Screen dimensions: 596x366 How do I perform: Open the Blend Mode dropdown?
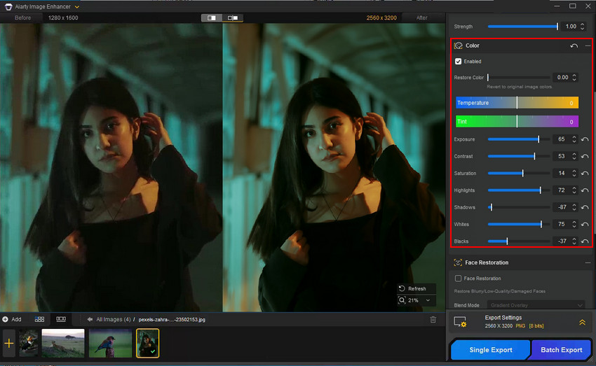(x=536, y=305)
